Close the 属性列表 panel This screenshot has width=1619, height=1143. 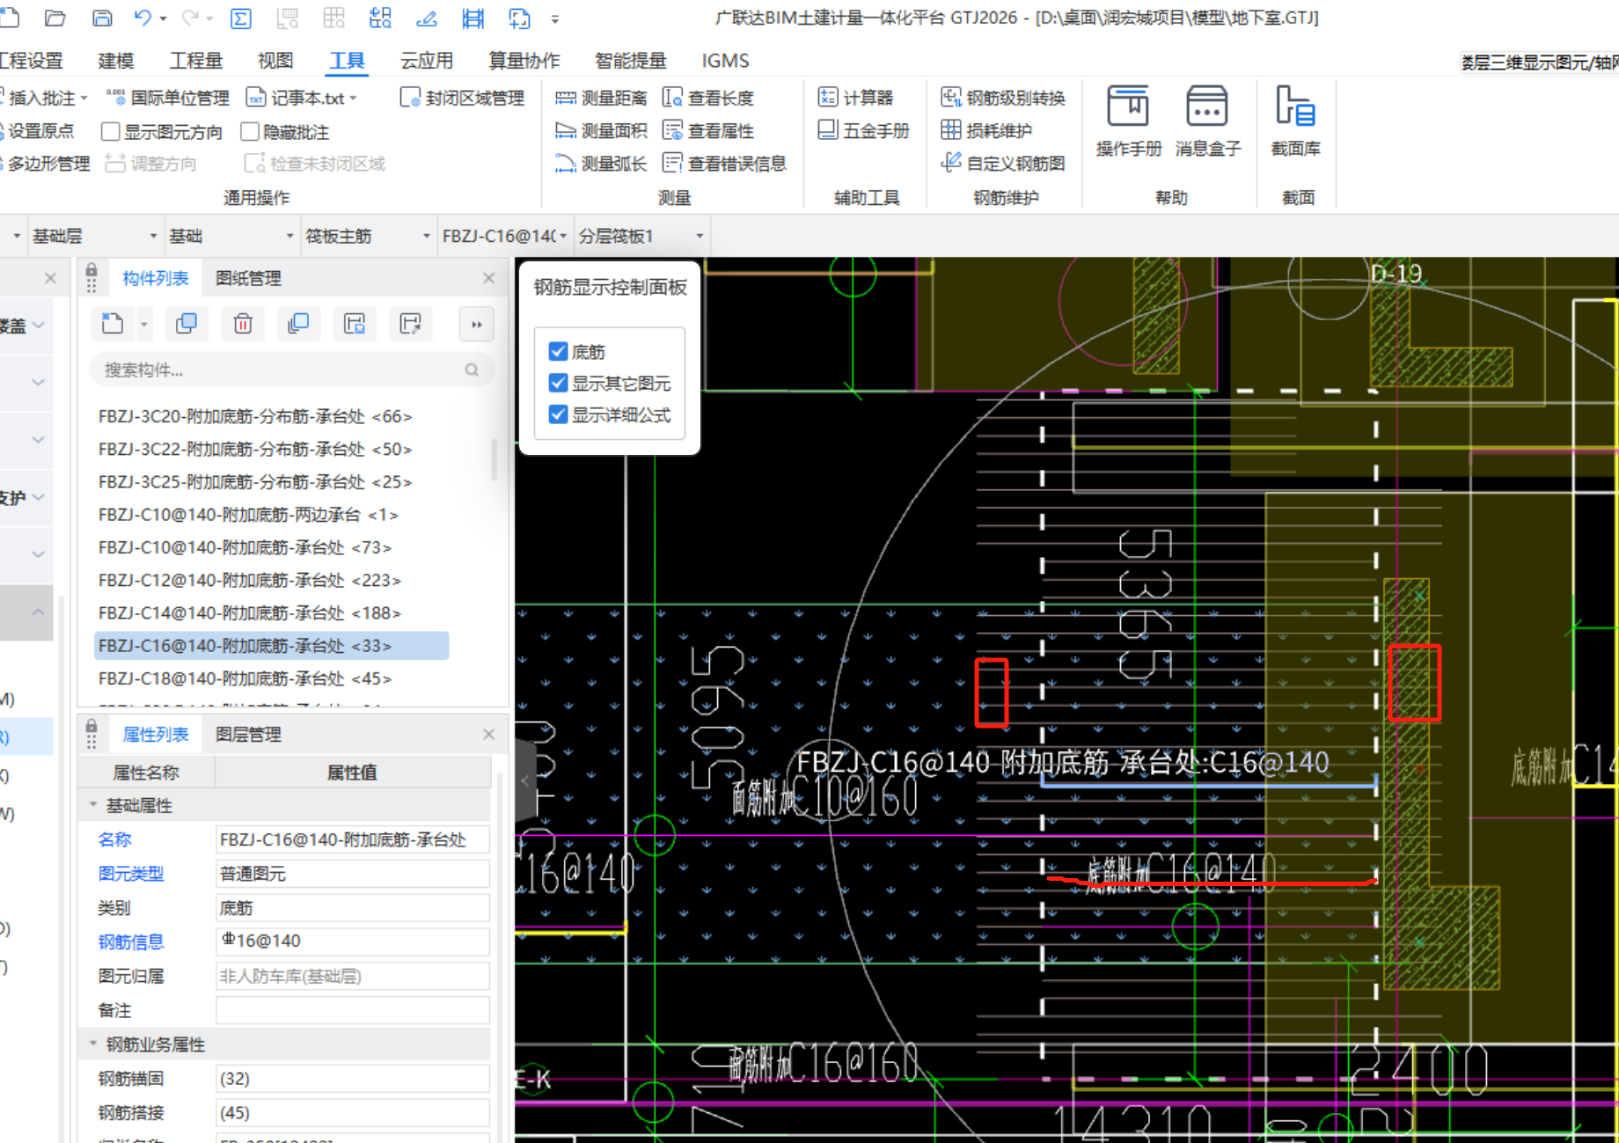click(489, 734)
